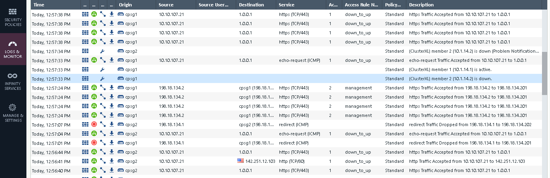Click the Origin column header

pos(125,5)
